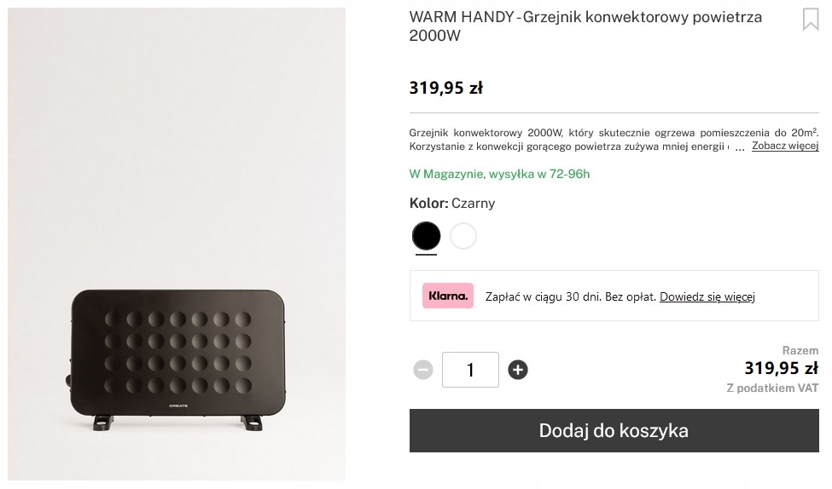This screenshot has height=489, width=832.
Task: Click the pink Klarna logo
Action: click(x=447, y=296)
